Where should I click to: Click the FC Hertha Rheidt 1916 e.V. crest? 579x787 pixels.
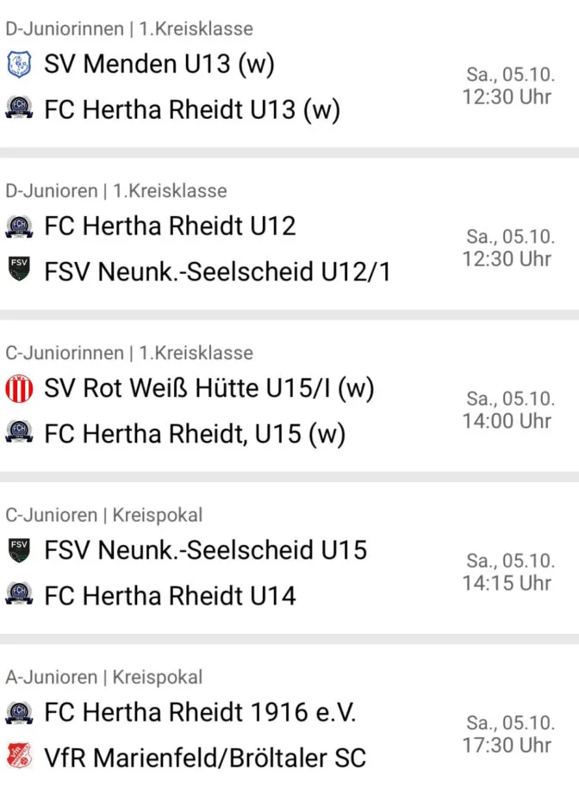pos(19,713)
